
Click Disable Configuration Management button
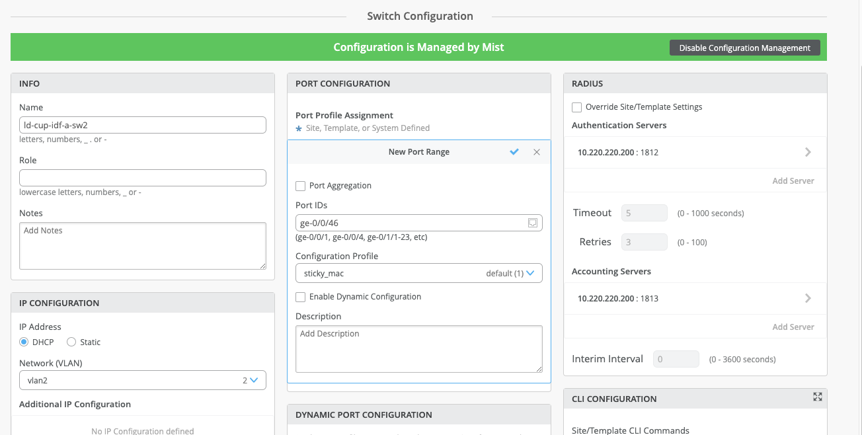[744, 48]
